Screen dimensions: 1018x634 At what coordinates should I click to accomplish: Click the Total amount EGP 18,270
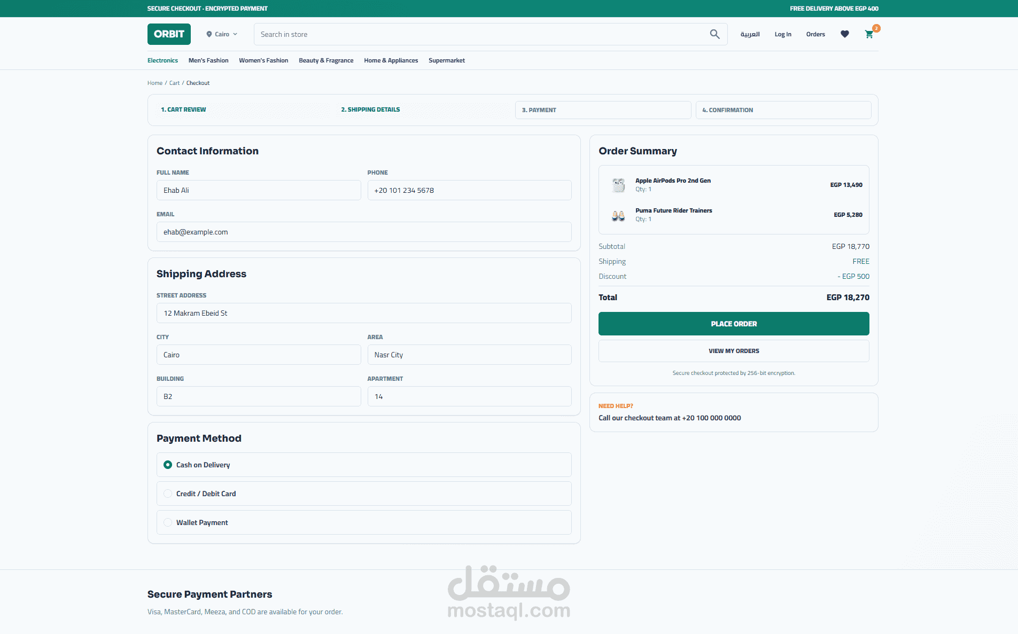[x=848, y=298]
